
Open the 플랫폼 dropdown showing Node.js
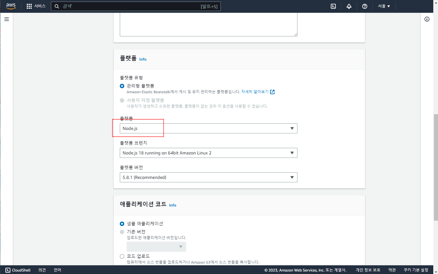[208, 128]
